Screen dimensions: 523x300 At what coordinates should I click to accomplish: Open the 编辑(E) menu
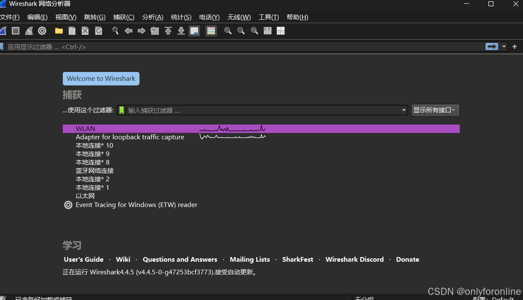point(38,17)
